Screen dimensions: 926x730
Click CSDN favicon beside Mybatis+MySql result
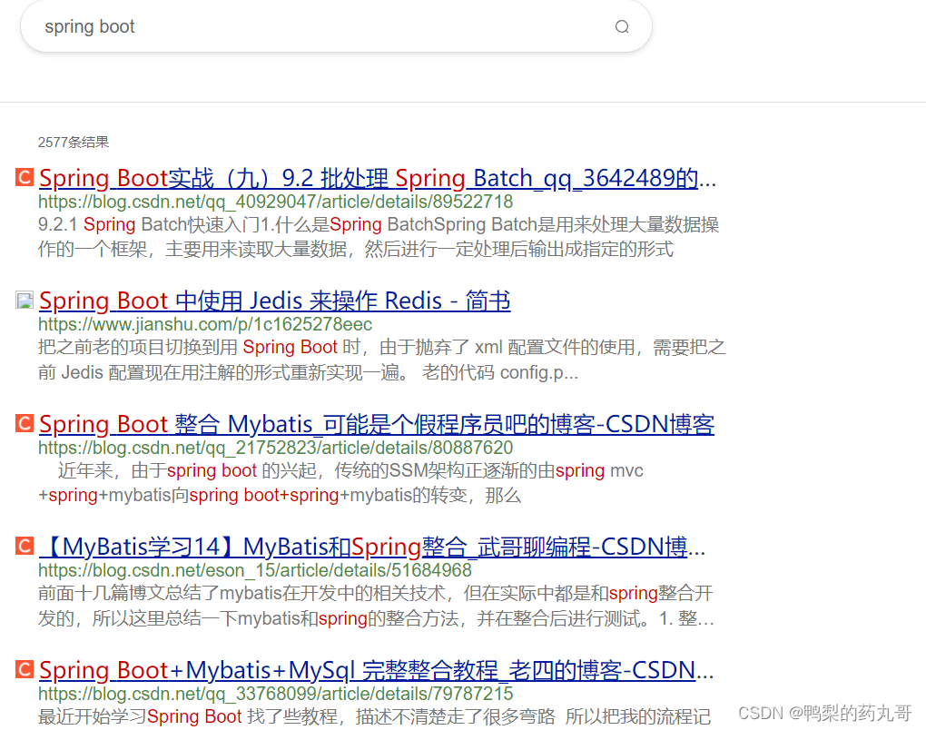coord(25,669)
